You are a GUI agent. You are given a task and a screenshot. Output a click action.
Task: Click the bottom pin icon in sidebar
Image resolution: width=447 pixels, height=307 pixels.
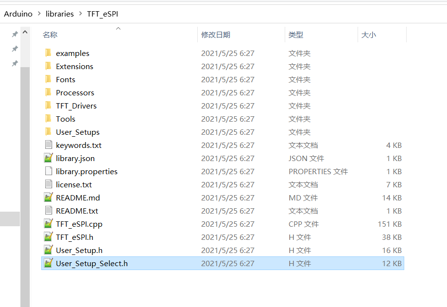click(15, 63)
